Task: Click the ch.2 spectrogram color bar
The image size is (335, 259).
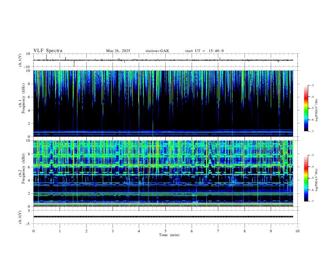Action: point(306,178)
